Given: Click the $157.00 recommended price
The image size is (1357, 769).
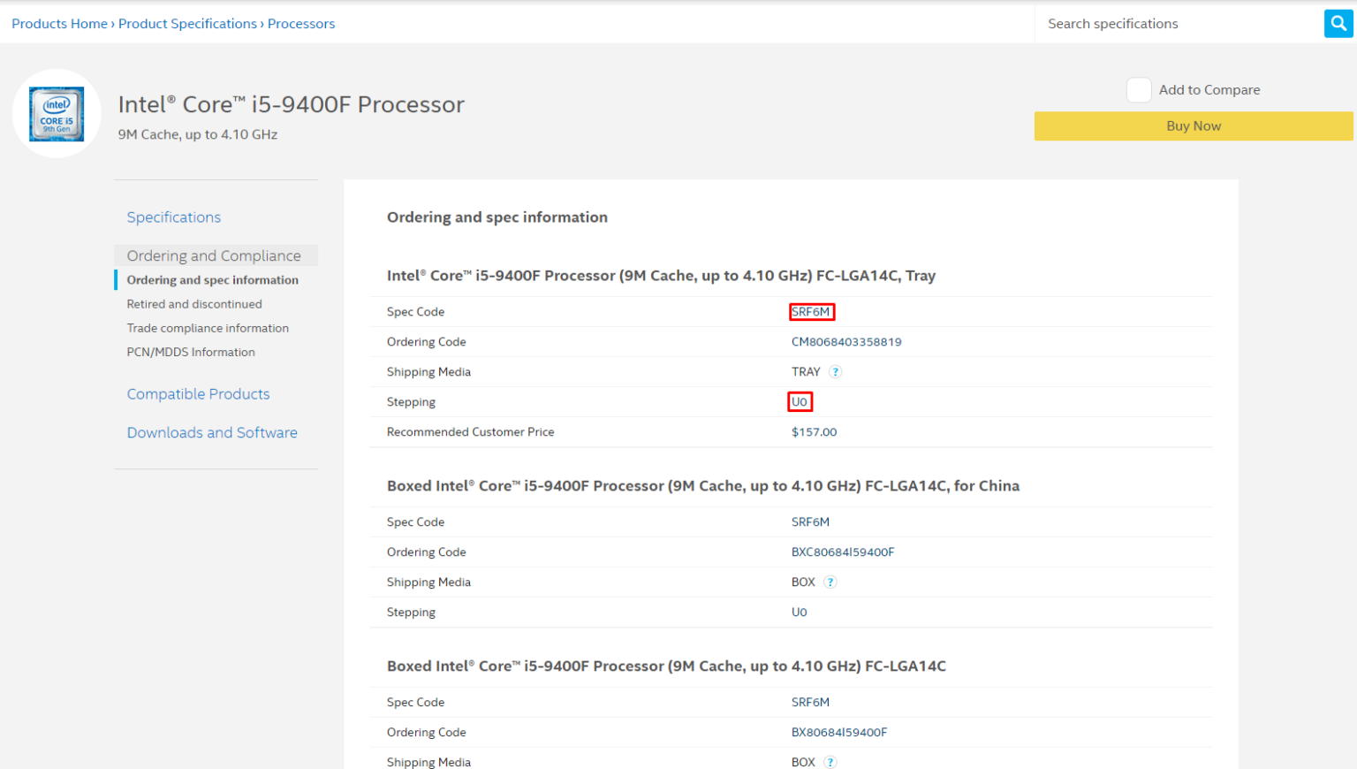Looking at the screenshot, I should pyautogui.click(x=814, y=432).
